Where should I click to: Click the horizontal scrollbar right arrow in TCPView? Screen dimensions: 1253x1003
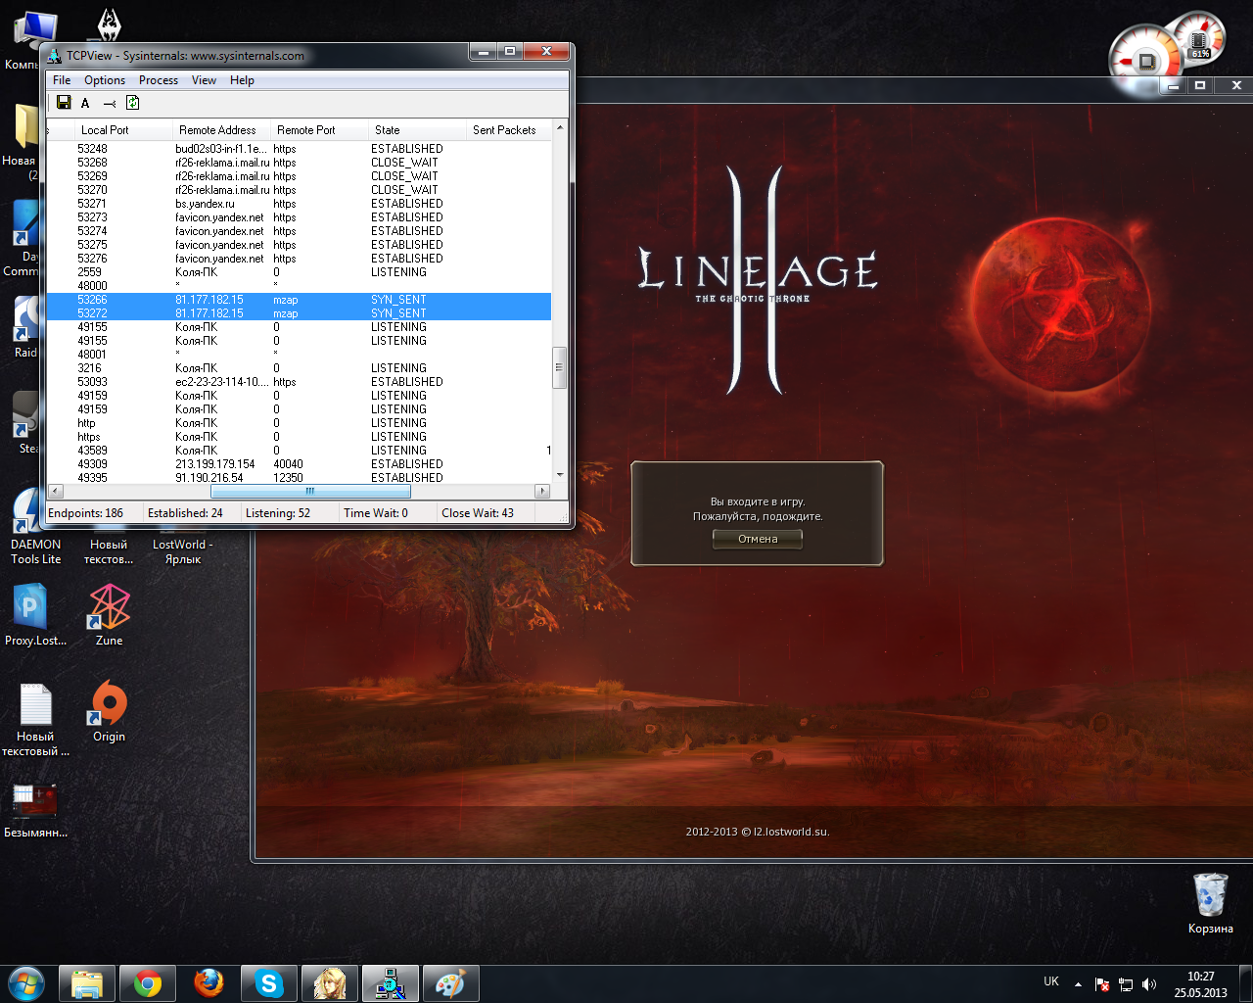coord(542,491)
